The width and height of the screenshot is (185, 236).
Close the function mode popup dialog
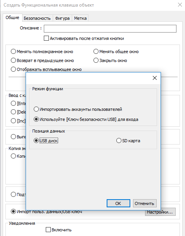pos(155,78)
